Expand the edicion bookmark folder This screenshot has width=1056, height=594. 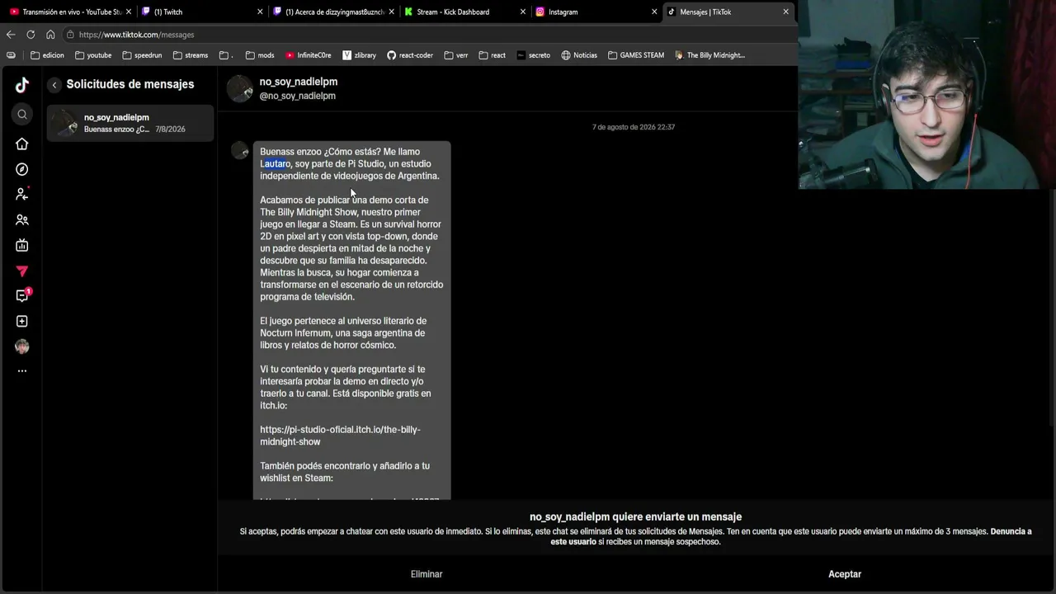(x=47, y=55)
